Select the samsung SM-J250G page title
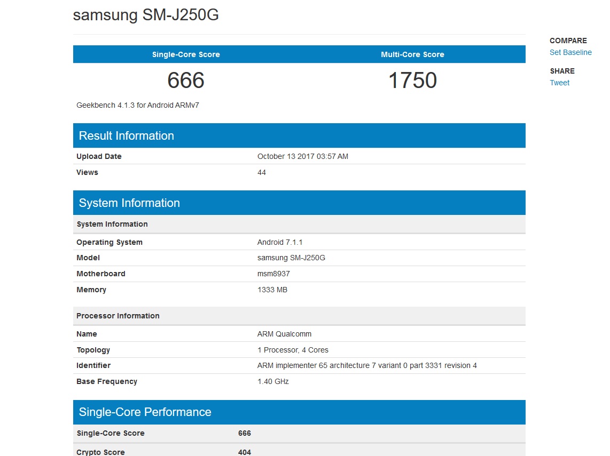The height and width of the screenshot is (456, 610). point(146,15)
